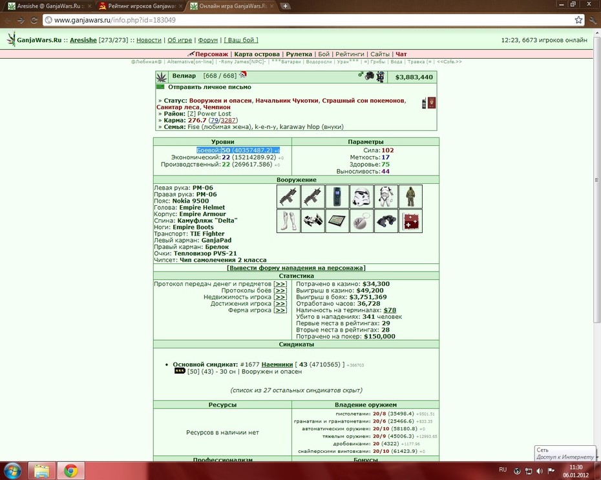Click the $3,883,440 money value
601x480 pixels.
pos(414,77)
